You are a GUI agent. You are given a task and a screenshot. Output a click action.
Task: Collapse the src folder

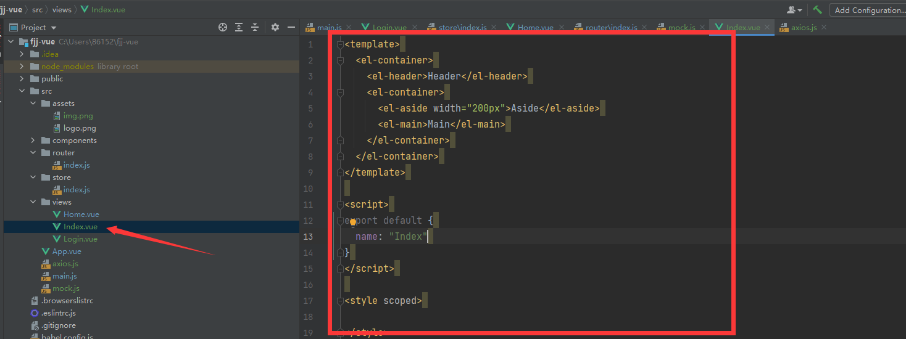coord(23,91)
